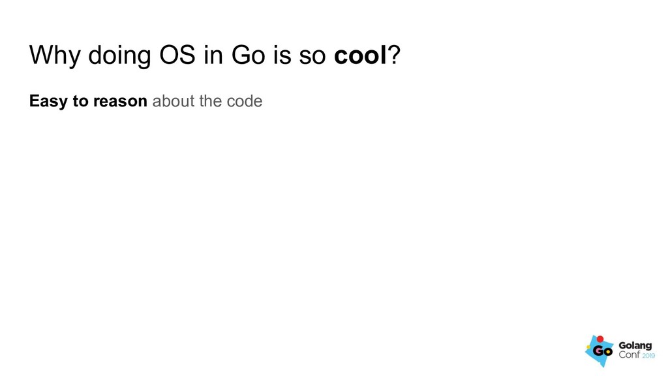Click the word 'Why' in the title

(55, 55)
